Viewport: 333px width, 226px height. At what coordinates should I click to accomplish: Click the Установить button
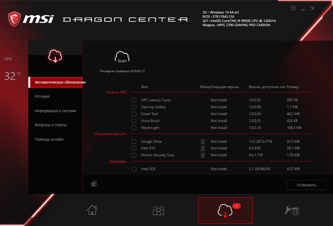click(x=306, y=185)
